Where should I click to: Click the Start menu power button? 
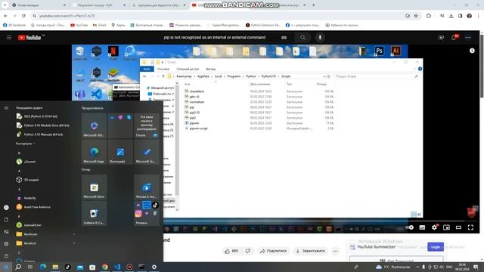(x=6, y=256)
